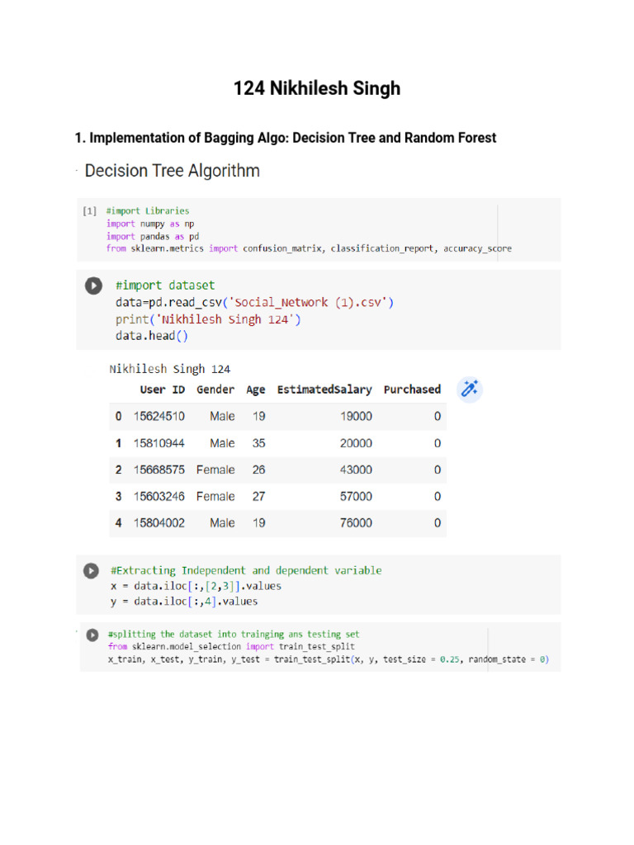Run the extracting variables code cell

point(90,570)
